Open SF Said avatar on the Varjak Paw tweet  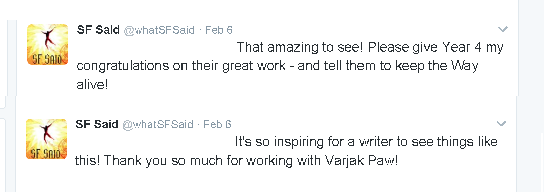tap(46, 139)
